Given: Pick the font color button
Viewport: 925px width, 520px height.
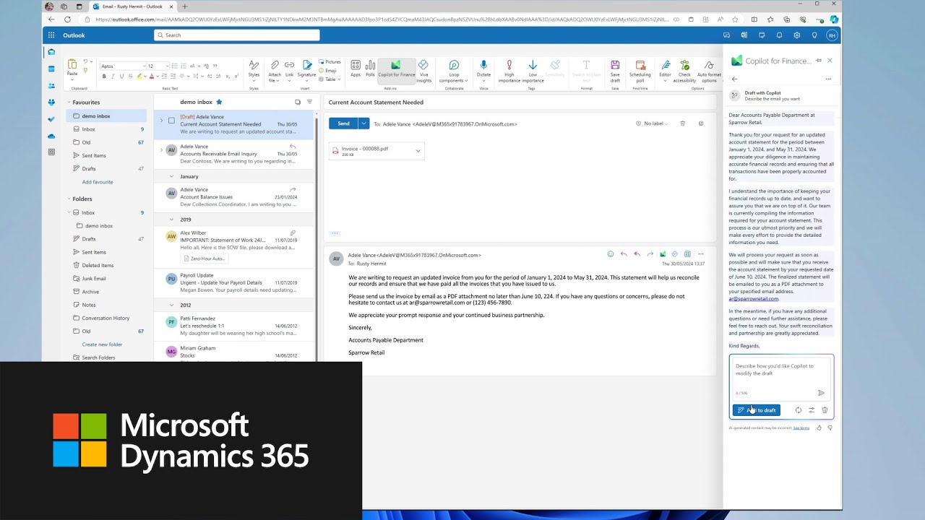Looking at the screenshot, I should [x=153, y=76].
